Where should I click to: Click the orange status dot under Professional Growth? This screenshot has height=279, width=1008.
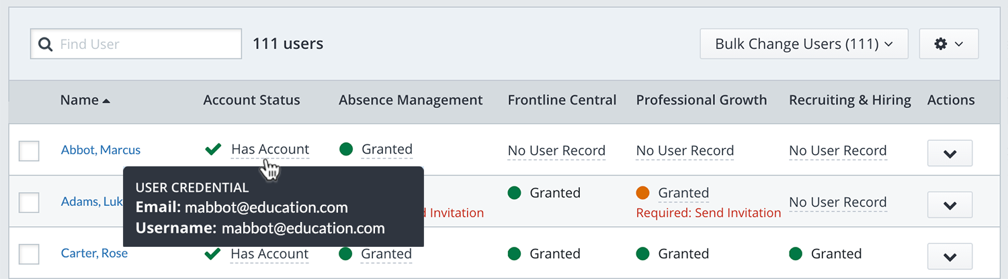click(642, 193)
